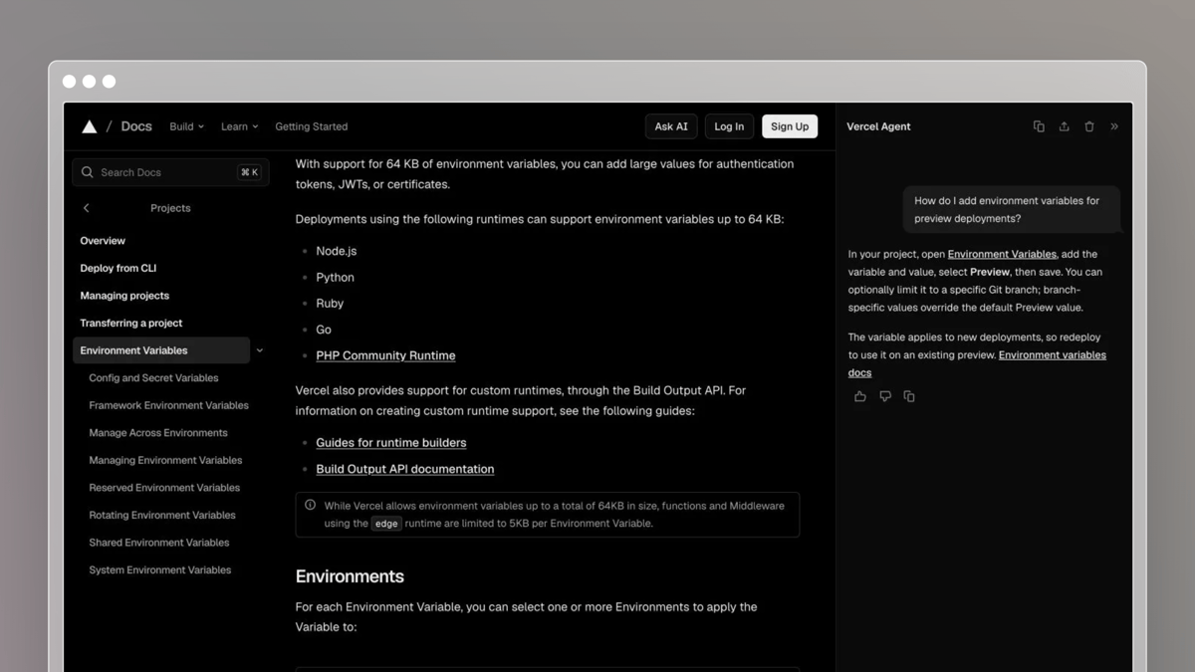Viewport: 1195px width, 672px height.
Task: Open Framework Environment Variables page
Action: 169,405
